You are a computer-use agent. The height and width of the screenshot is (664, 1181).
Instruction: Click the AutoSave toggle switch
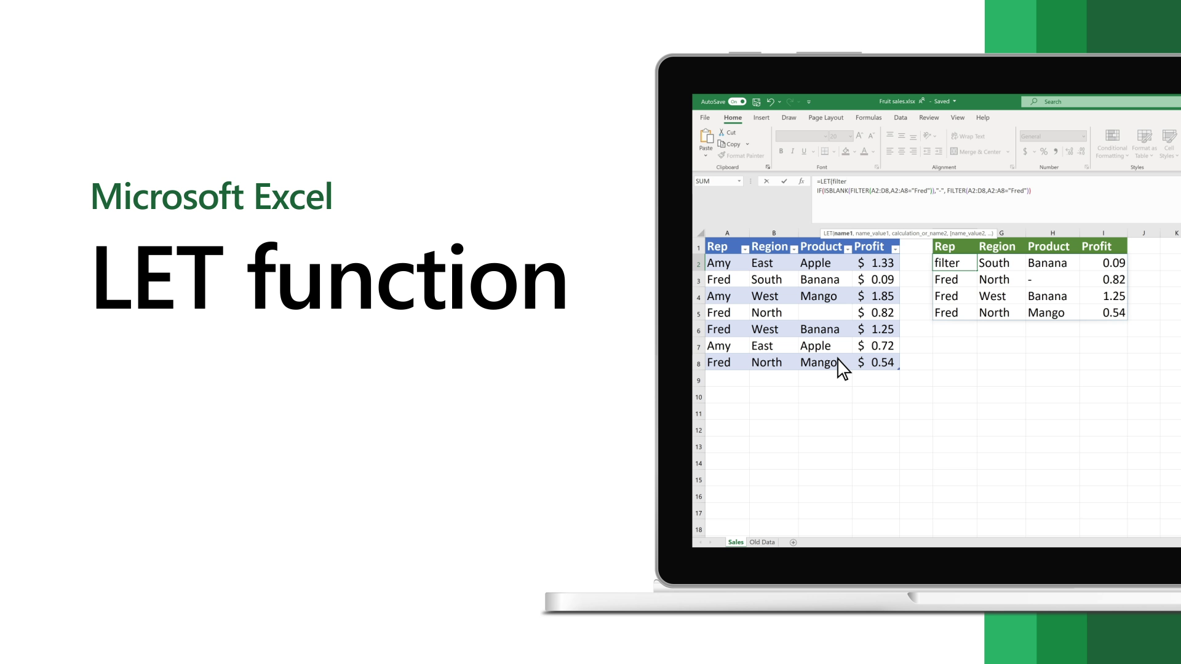(x=736, y=101)
